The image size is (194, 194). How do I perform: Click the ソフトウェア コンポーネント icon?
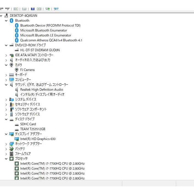pos(12,109)
